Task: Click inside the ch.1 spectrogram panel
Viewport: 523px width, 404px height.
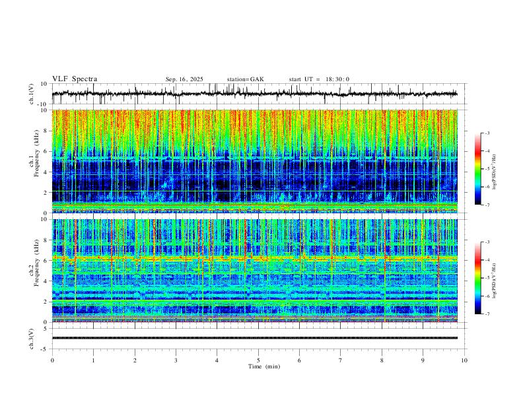Action: pyautogui.click(x=254, y=161)
